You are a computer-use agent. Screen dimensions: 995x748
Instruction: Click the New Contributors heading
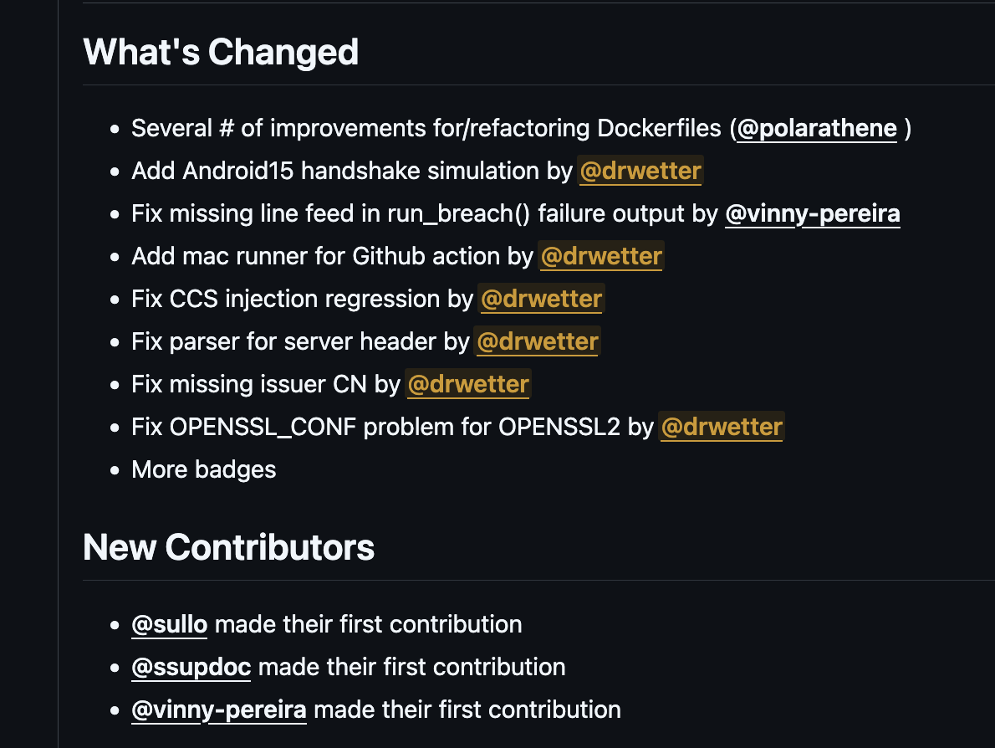click(228, 547)
